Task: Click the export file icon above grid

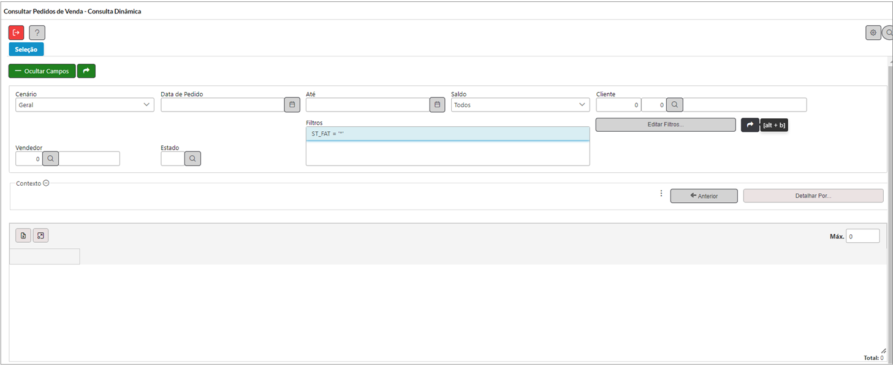Action: [x=23, y=235]
